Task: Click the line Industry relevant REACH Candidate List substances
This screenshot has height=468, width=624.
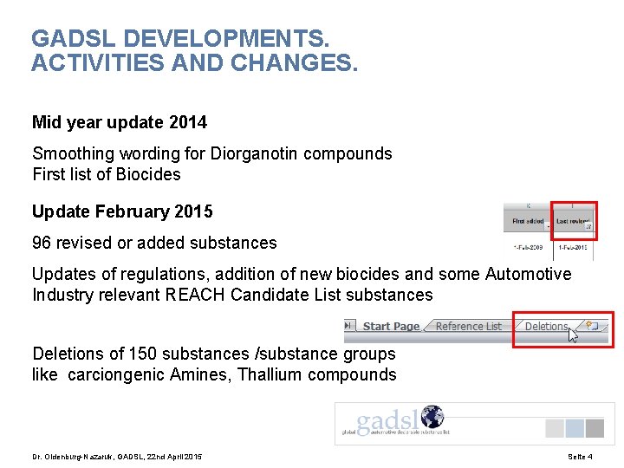Action: click(x=232, y=295)
